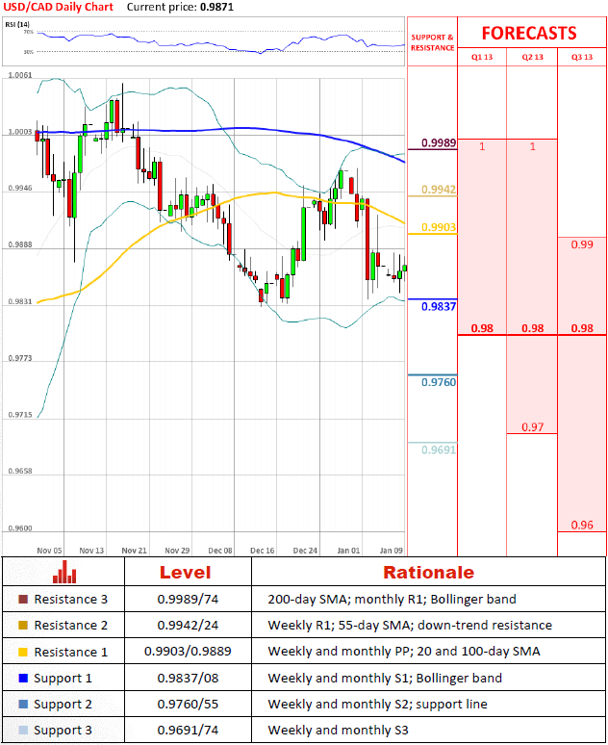This screenshot has height=745, width=608.
Task: Click the Nov 05 date axis label
Action: click(49, 551)
